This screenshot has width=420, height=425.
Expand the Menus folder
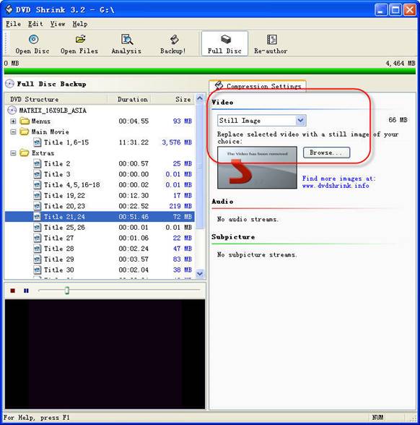[x=13, y=121]
